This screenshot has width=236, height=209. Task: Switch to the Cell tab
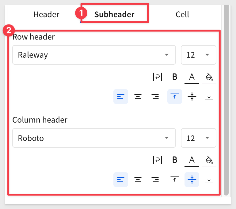182,14
